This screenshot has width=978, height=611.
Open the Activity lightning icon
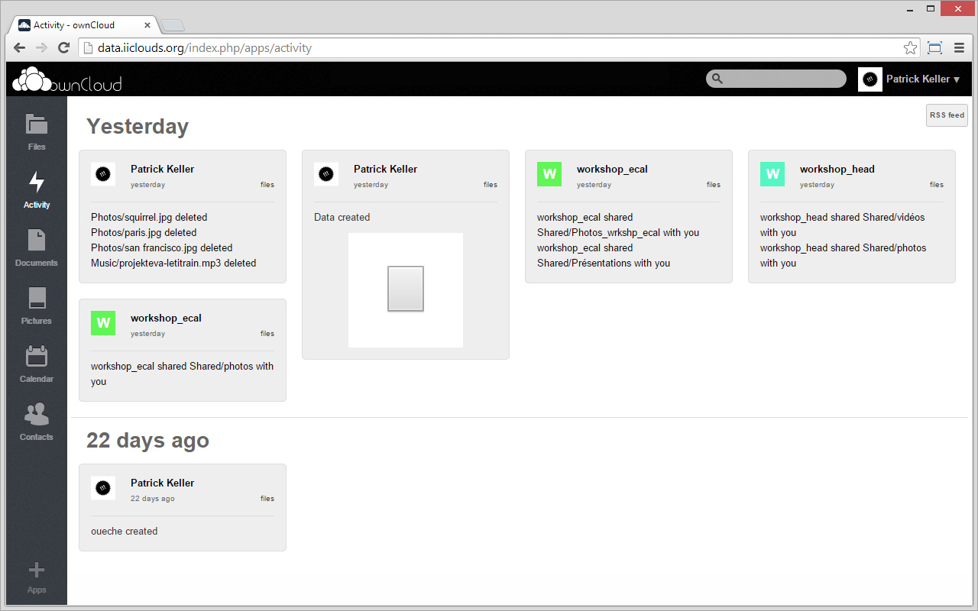click(x=37, y=183)
